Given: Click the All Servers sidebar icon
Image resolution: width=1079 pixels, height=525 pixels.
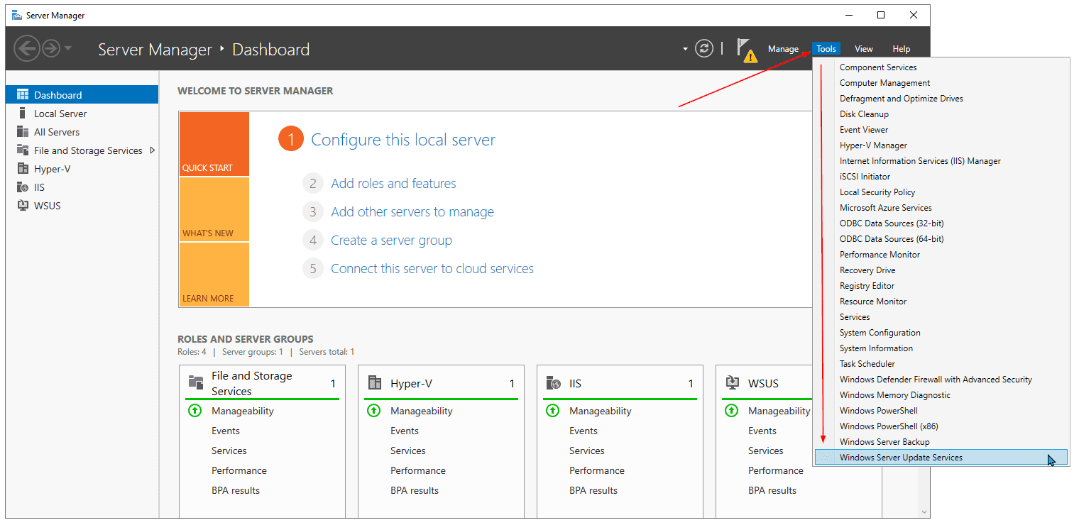Looking at the screenshot, I should tap(22, 132).
